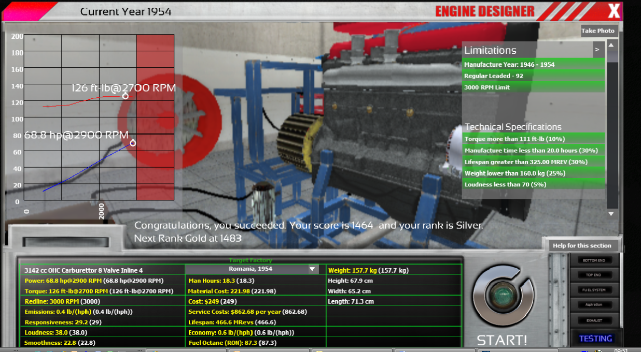Click the Take Photo button

coord(598,31)
